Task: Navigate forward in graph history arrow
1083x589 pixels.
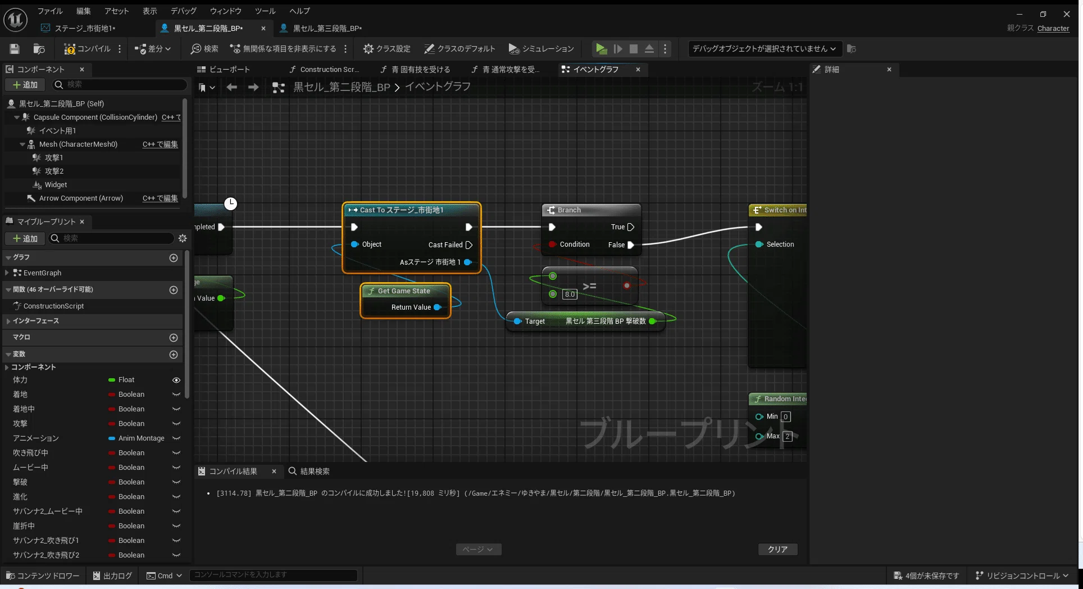Action: (253, 87)
